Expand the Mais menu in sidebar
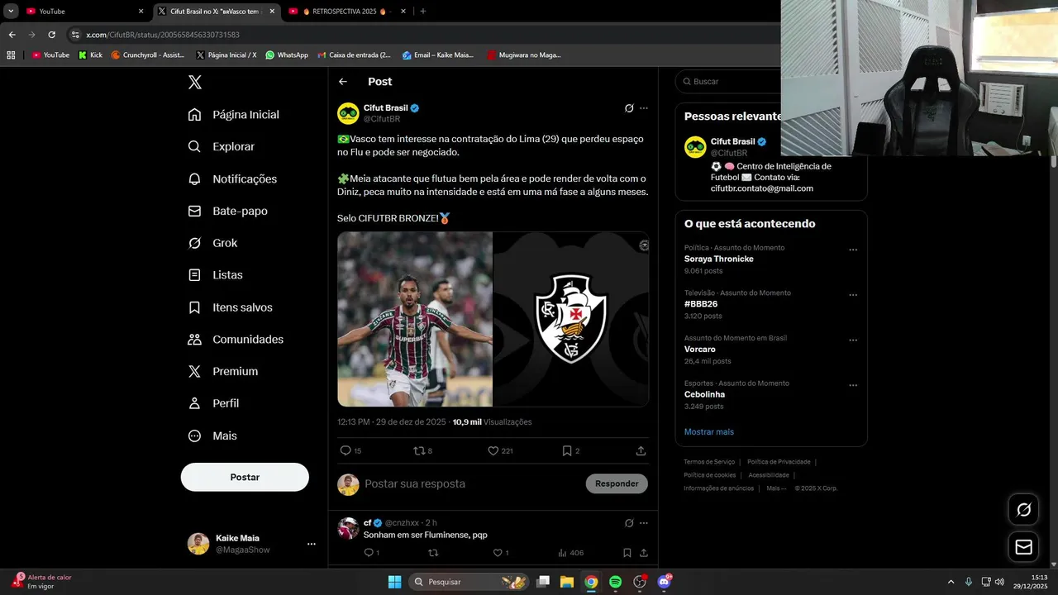 (212, 436)
